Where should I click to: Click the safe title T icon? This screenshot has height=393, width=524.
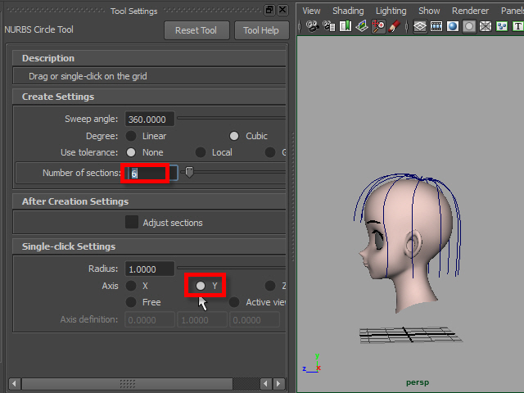pyautogui.click(x=518, y=26)
